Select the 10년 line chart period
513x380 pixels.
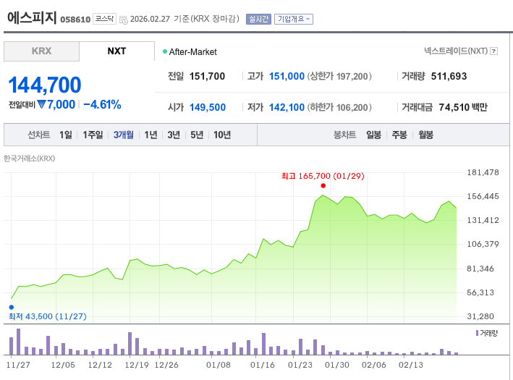pyautogui.click(x=222, y=135)
